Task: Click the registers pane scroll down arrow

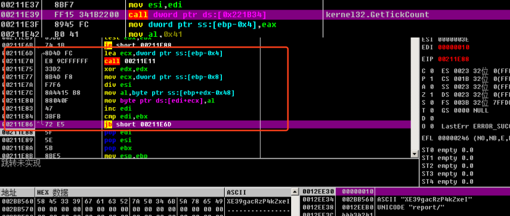Action: click(415, 154)
